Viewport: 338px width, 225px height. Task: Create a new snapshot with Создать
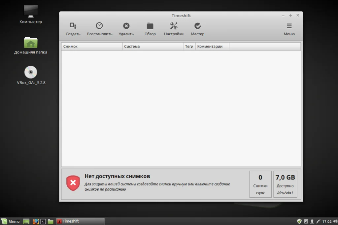click(73, 29)
